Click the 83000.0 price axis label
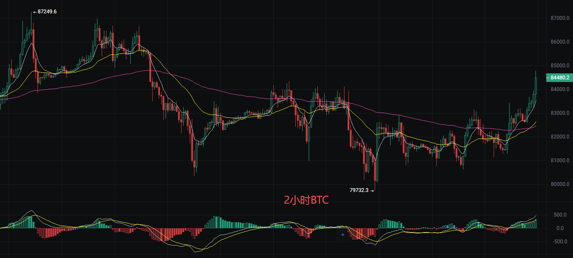 pyautogui.click(x=560, y=113)
